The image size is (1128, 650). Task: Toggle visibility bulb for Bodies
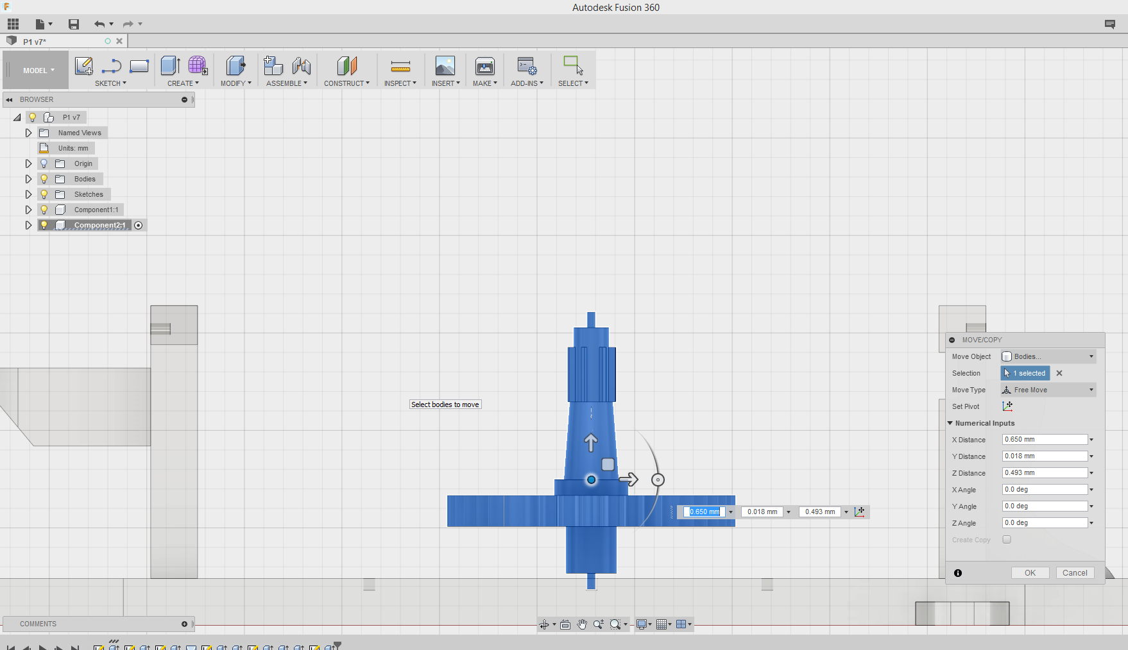point(44,179)
